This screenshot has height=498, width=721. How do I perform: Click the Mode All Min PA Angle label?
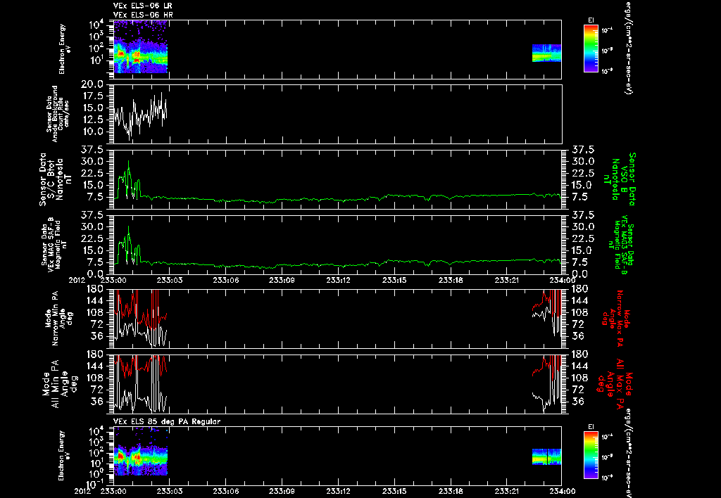coord(61,383)
